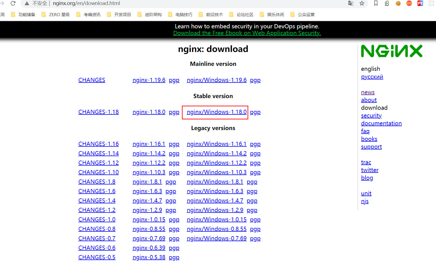
Task: Open the 开发项目 bookmark folder
Action: (x=119, y=14)
